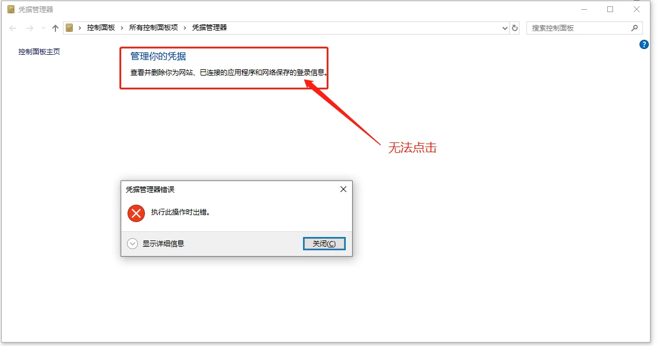Go up one folder level
Viewport: 658px width, 346px height.
[x=55, y=28]
